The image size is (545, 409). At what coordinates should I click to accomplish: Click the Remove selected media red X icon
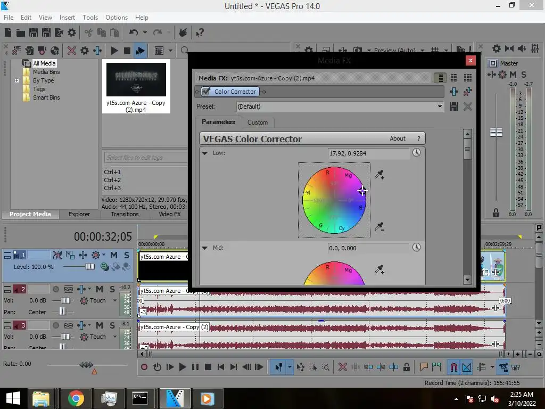tap(72, 51)
